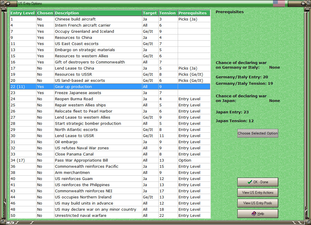Select Arm merchantmen option
This screenshot has width=311, height=225.
pyautogui.click(x=110, y=173)
